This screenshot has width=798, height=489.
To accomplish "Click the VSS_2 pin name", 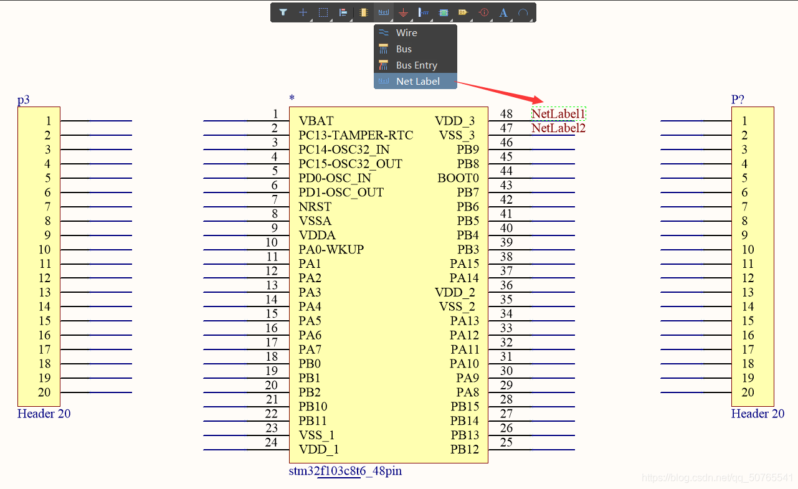I will [457, 307].
